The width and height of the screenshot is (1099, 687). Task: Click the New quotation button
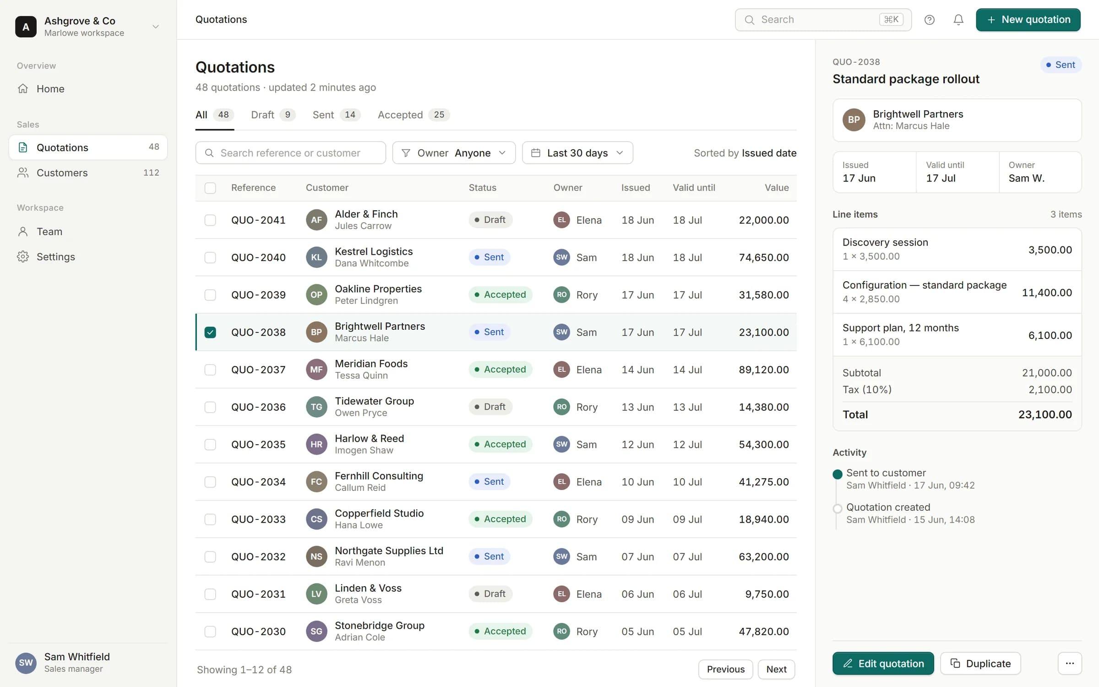[x=1028, y=20]
